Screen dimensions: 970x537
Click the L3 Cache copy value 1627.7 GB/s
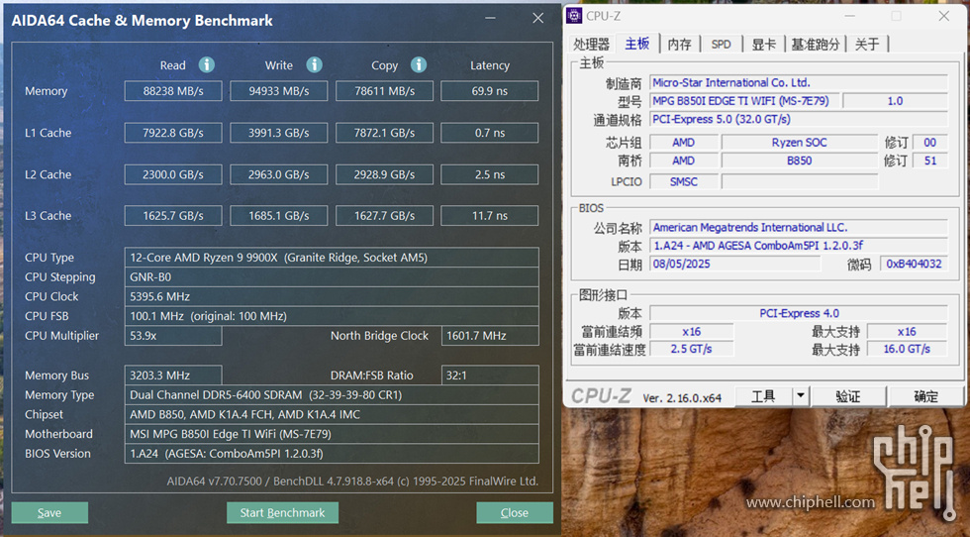point(385,216)
